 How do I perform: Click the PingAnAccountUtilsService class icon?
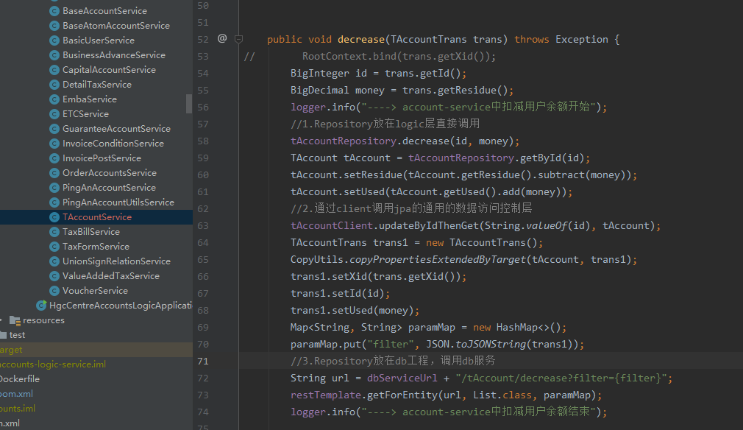coord(54,202)
